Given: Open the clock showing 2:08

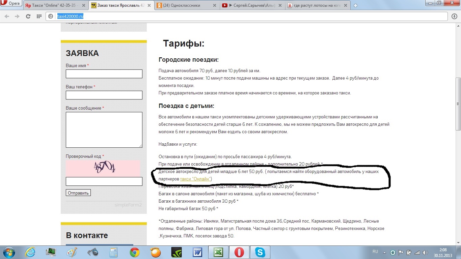Looking at the screenshot, I should [x=443, y=252].
